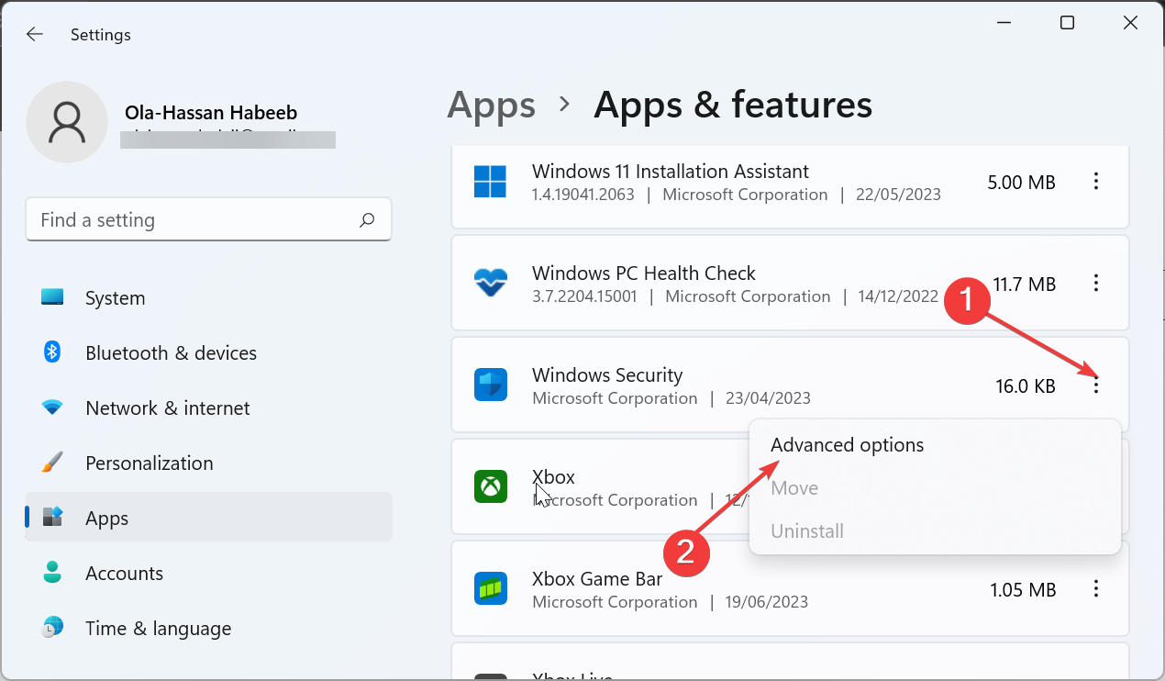Click the 5.00 MB size value
This screenshot has height=681, width=1165.
click(x=1022, y=183)
